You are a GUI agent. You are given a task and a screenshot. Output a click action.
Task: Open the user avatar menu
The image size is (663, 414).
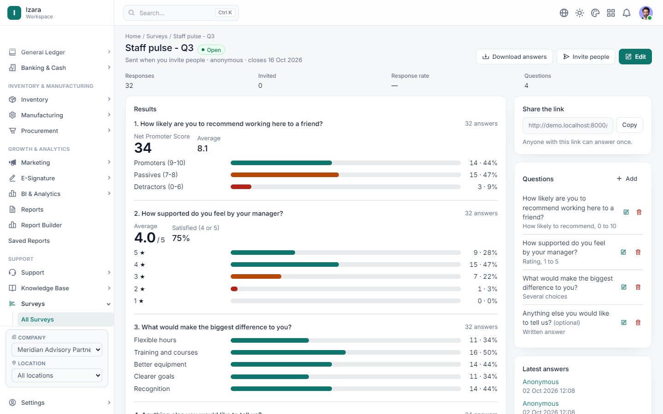pyautogui.click(x=646, y=13)
